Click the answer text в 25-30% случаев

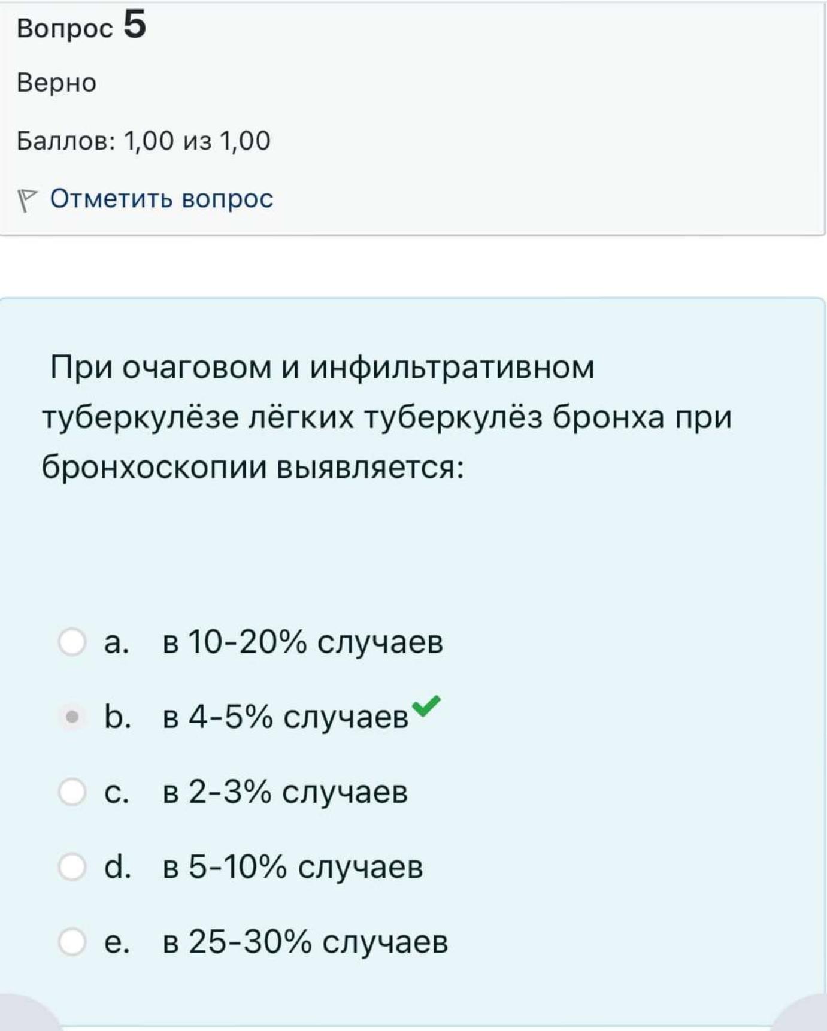[305, 941]
